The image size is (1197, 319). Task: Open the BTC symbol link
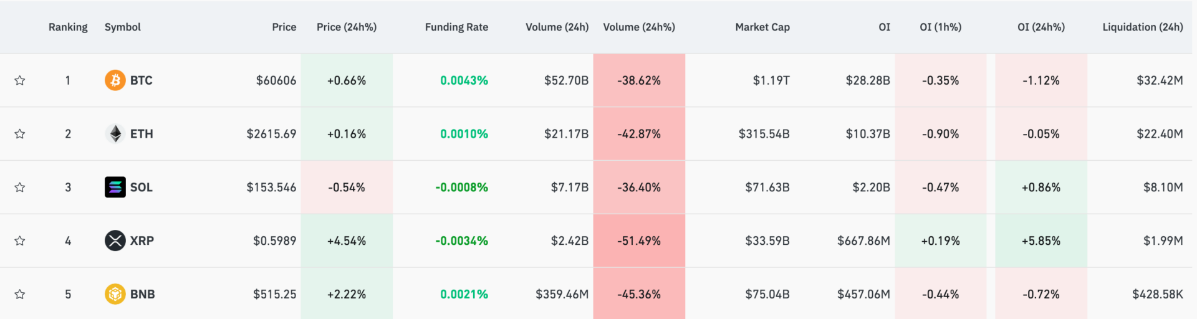141,80
